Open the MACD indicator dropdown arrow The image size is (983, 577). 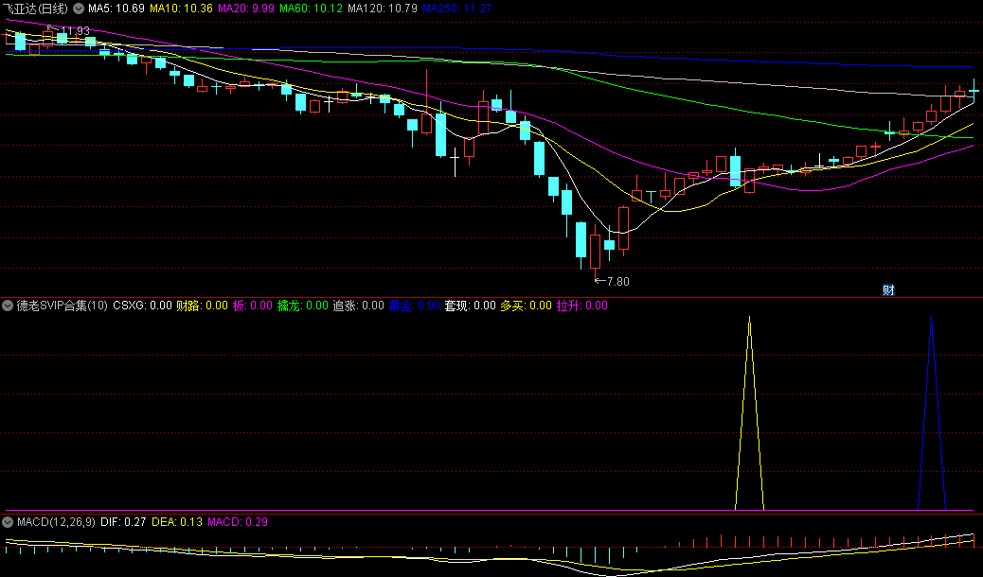(x=8, y=522)
